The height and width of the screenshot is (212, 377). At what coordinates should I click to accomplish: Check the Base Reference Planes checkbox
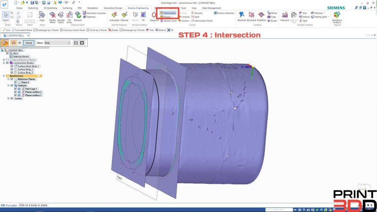coord(8,60)
